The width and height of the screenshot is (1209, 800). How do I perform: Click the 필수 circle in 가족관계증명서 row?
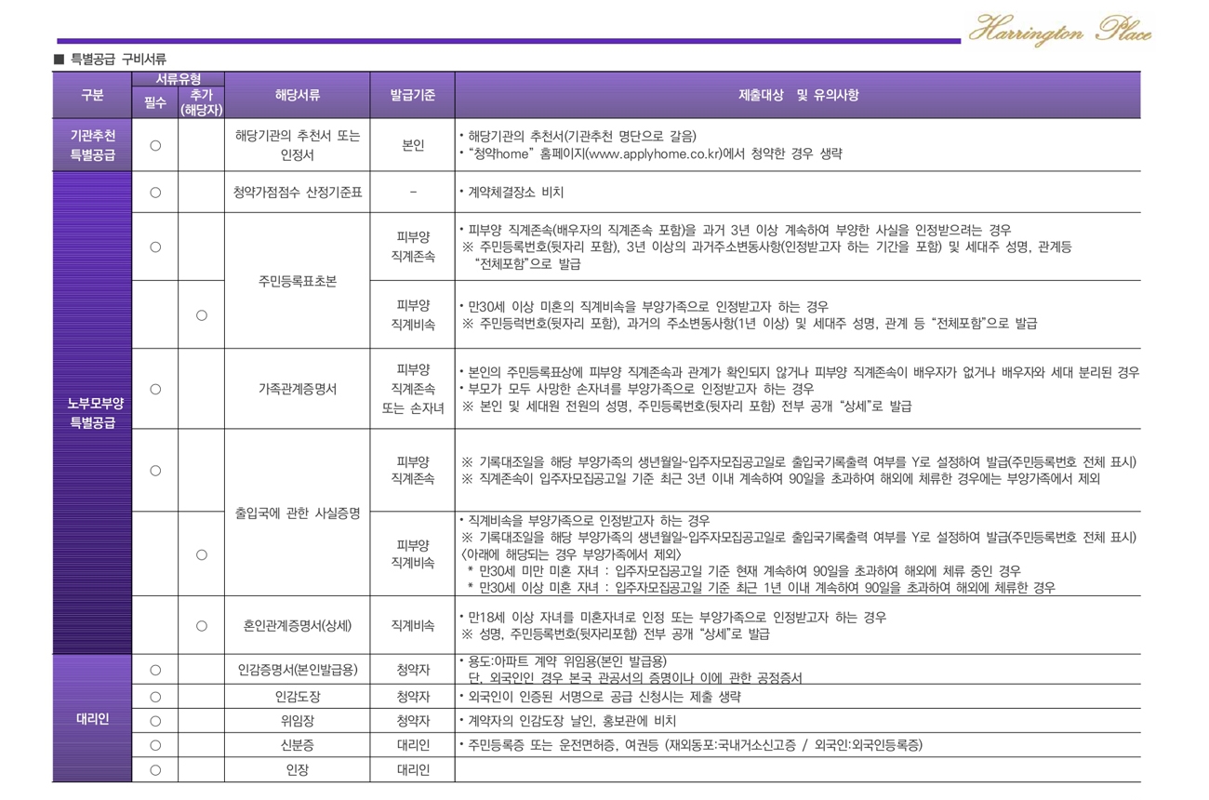click(155, 389)
